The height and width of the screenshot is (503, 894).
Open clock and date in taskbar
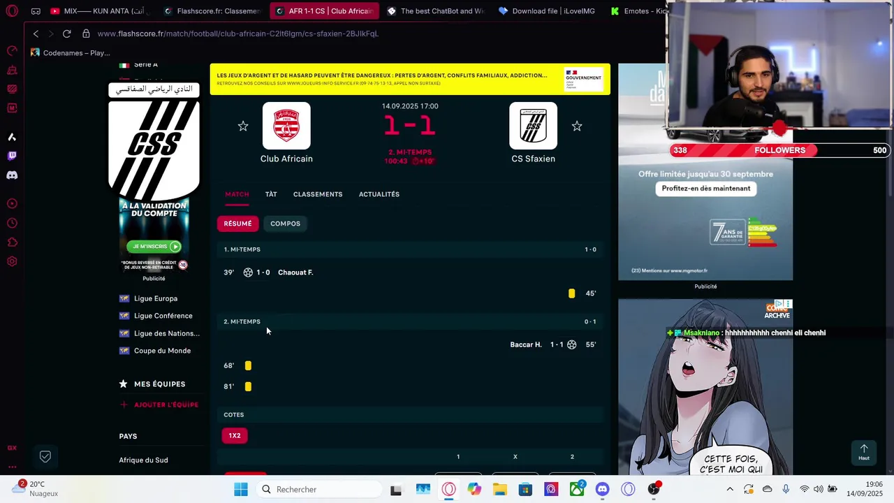pos(864,489)
